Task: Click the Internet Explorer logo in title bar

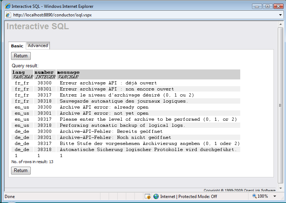Action: click(8, 6)
